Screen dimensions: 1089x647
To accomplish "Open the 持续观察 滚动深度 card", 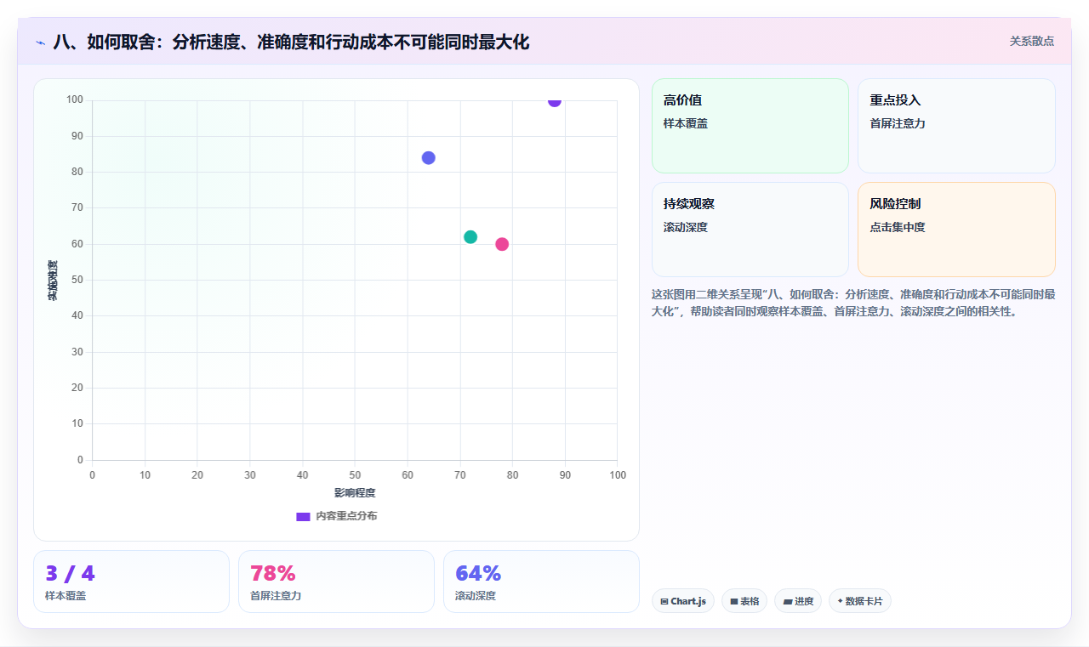I will [x=750, y=230].
